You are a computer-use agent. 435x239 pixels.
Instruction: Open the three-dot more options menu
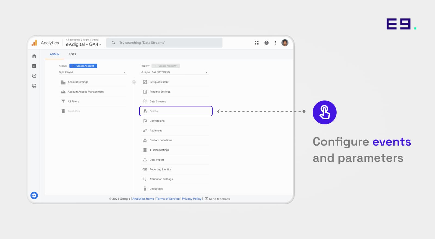click(x=275, y=43)
